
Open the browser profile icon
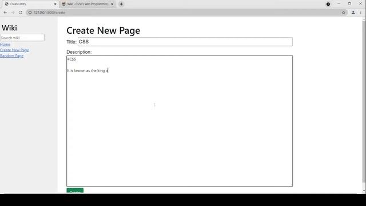coord(353,13)
